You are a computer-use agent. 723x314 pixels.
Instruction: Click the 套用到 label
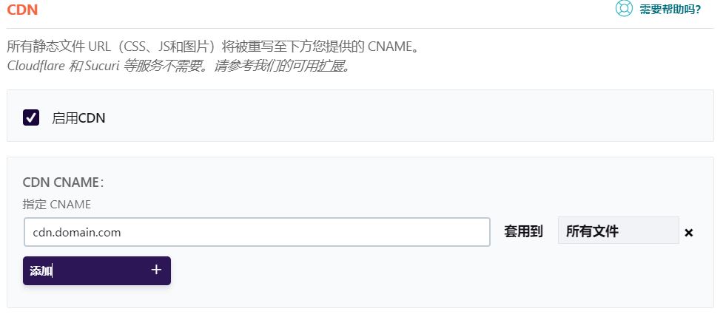coord(523,231)
